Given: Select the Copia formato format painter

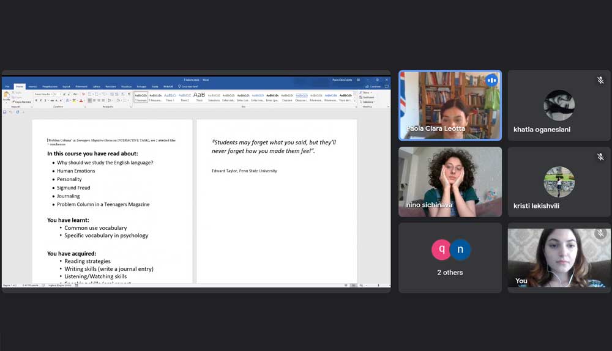Looking at the screenshot, I should click(x=23, y=102).
